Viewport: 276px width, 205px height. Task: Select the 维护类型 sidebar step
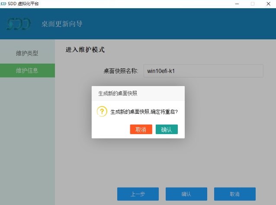pyautogui.click(x=27, y=53)
